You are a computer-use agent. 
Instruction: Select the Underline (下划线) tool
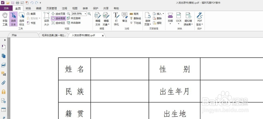135,23
